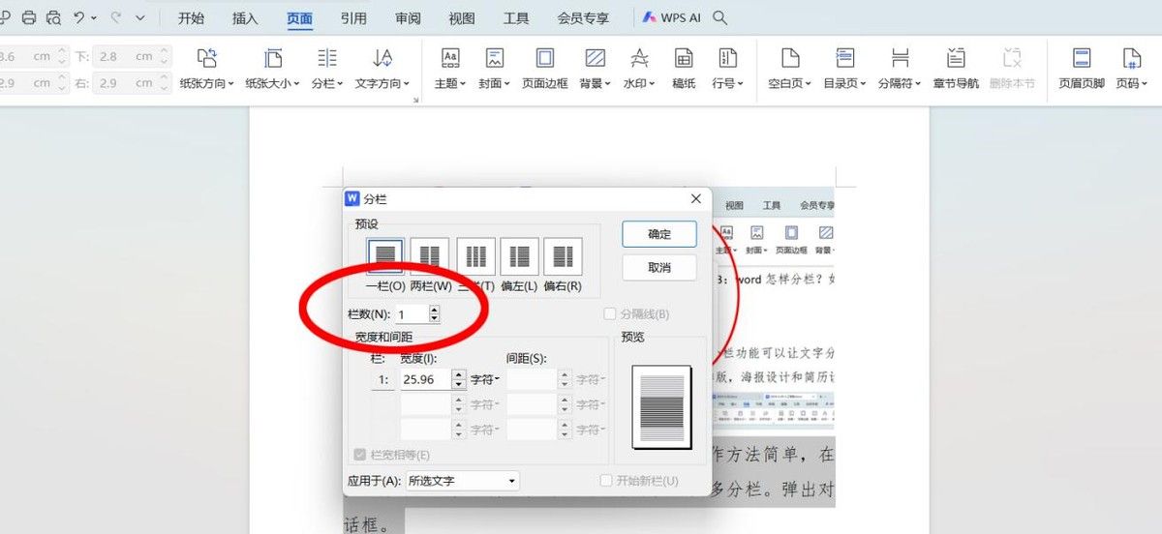Screen dimensions: 1162x534
Task: Open the 纸张大小 paper size dropdown
Action: tap(272, 70)
